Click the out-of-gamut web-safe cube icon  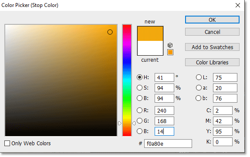[170, 45]
